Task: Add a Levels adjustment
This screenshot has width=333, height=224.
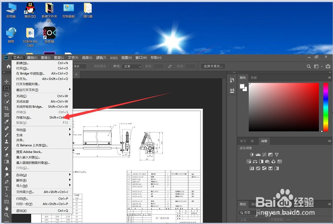Action: [x=258, y=155]
